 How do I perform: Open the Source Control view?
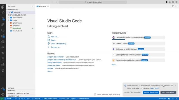click(3, 19)
